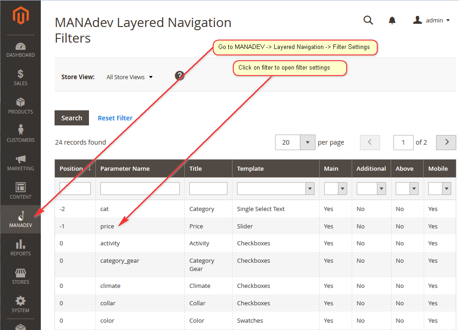Click the Magento logo icon
Viewport: 459px width, 330px height.
coord(21,16)
